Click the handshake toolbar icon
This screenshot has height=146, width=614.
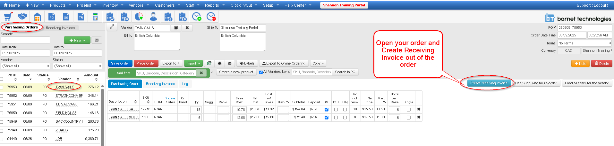coord(22,17)
